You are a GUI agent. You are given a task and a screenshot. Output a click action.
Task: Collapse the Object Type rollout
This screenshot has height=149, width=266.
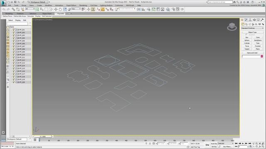click(x=252, y=32)
